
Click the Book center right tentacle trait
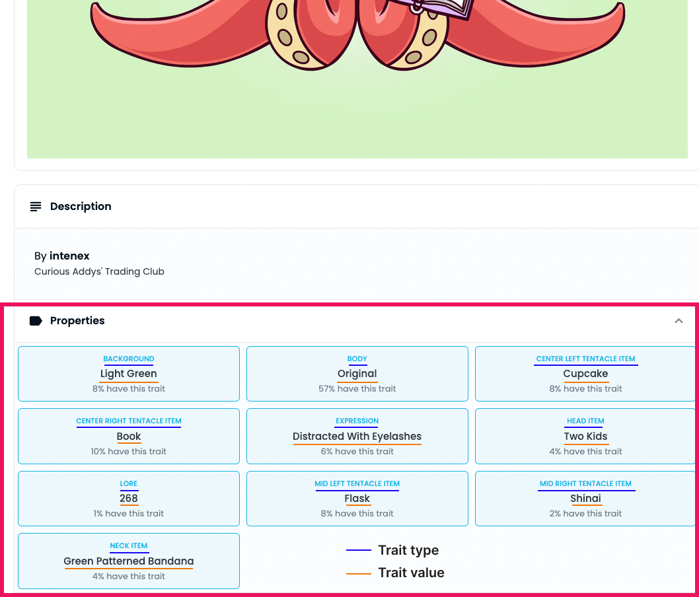(129, 436)
